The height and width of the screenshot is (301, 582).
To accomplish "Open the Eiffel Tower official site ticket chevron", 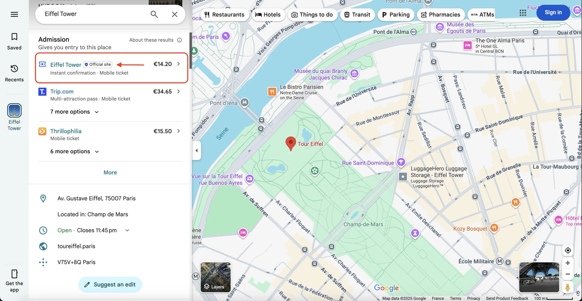I will click(x=178, y=64).
